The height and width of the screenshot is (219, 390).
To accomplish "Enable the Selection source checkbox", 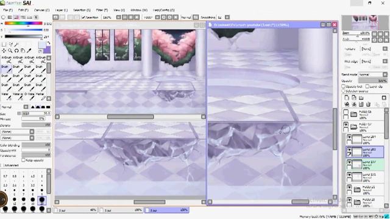I will coord(344,91).
